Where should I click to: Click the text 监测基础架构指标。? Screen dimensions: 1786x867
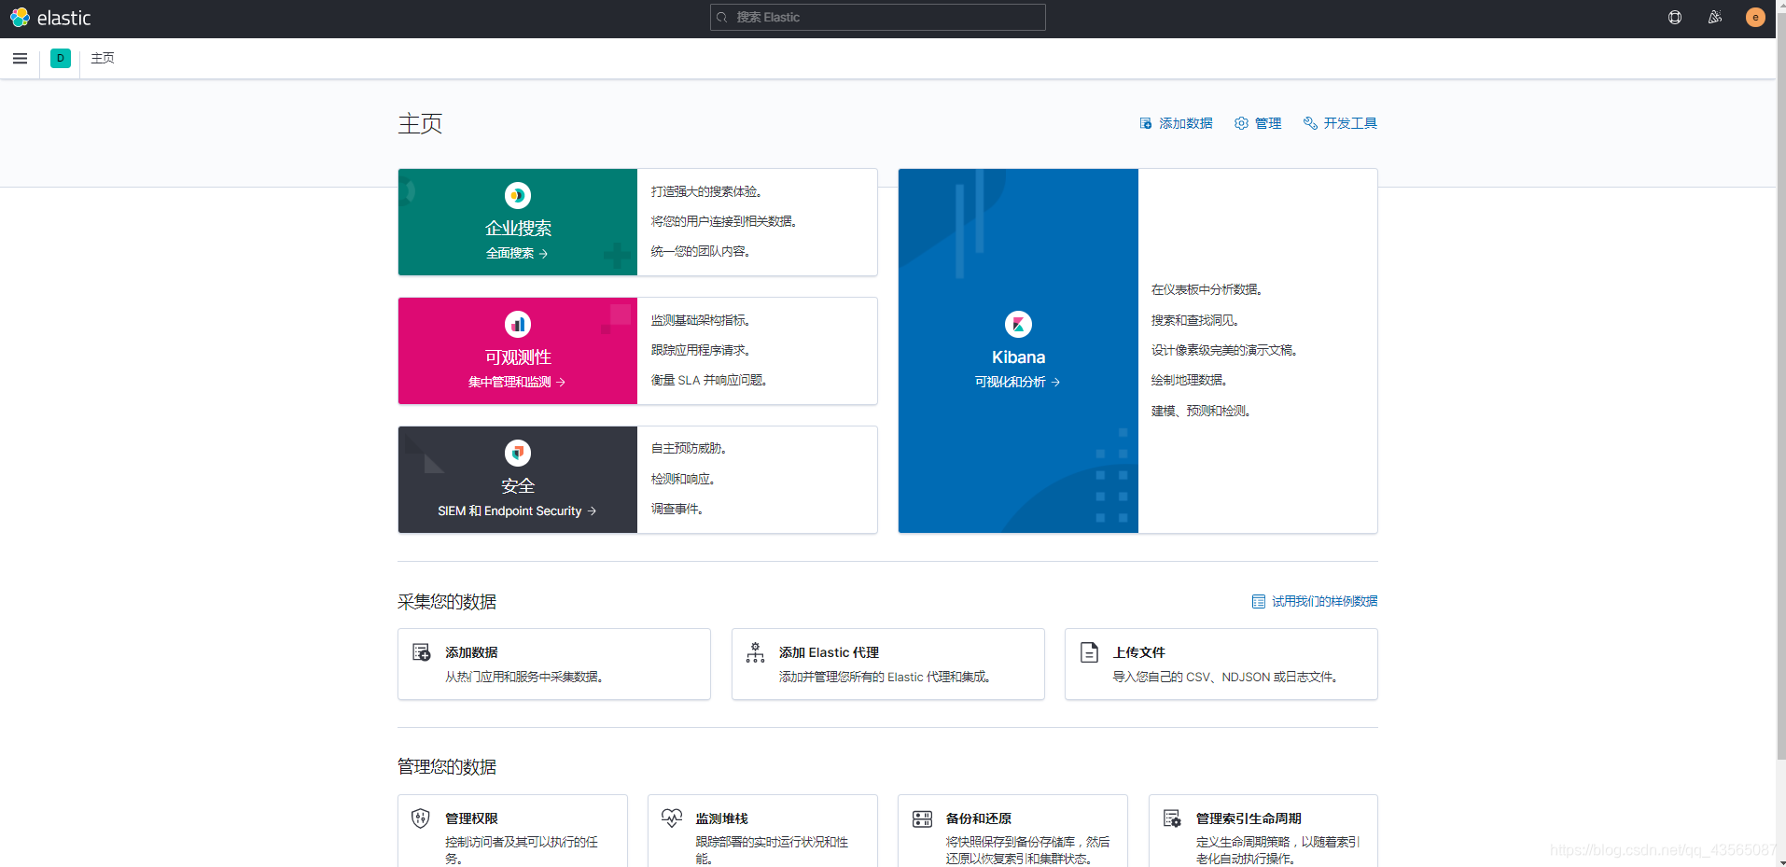(701, 320)
